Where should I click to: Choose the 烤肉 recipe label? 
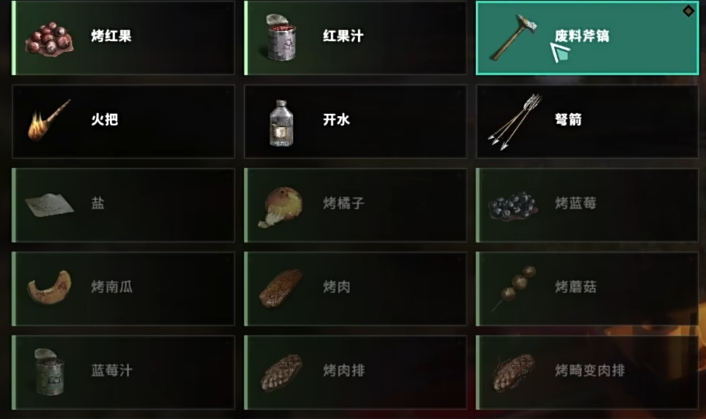336,287
